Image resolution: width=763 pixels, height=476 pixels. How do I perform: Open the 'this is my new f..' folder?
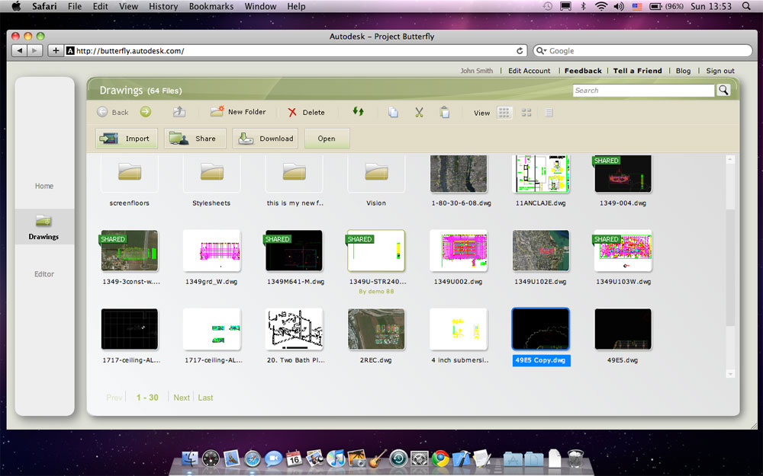[x=294, y=174]
